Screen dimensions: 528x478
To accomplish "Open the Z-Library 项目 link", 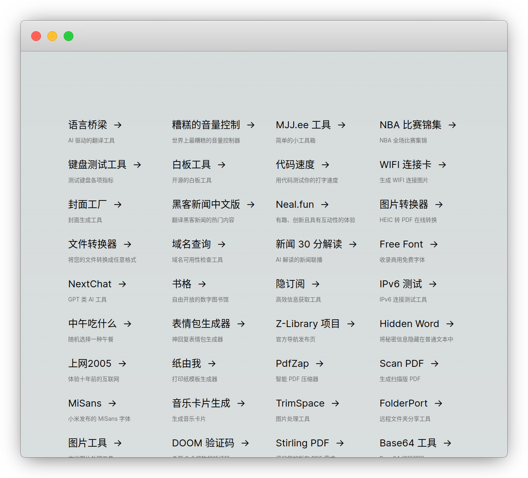I will 308,324.
